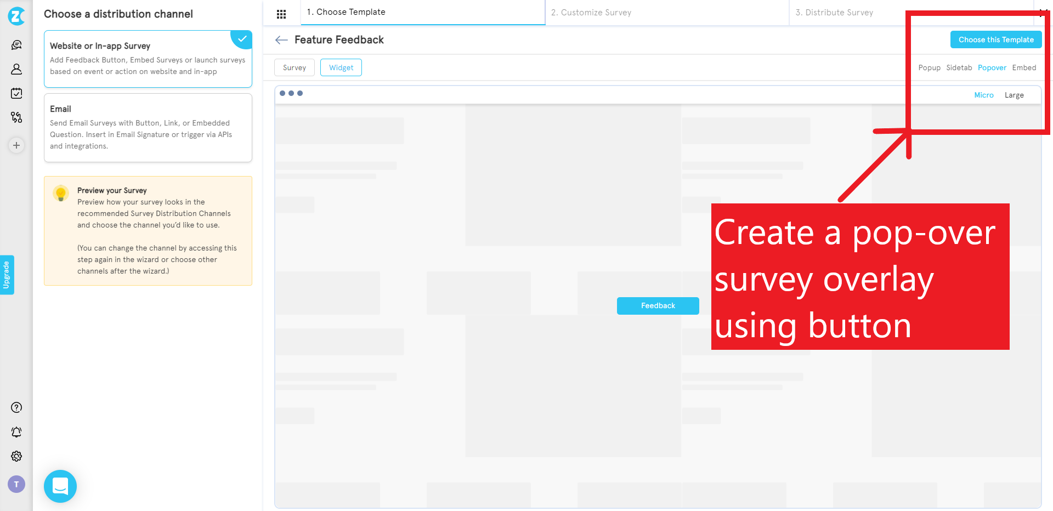Click the Choose this Template button
Viewport: 1053px width, 511px height.
(x=996, y=39)
